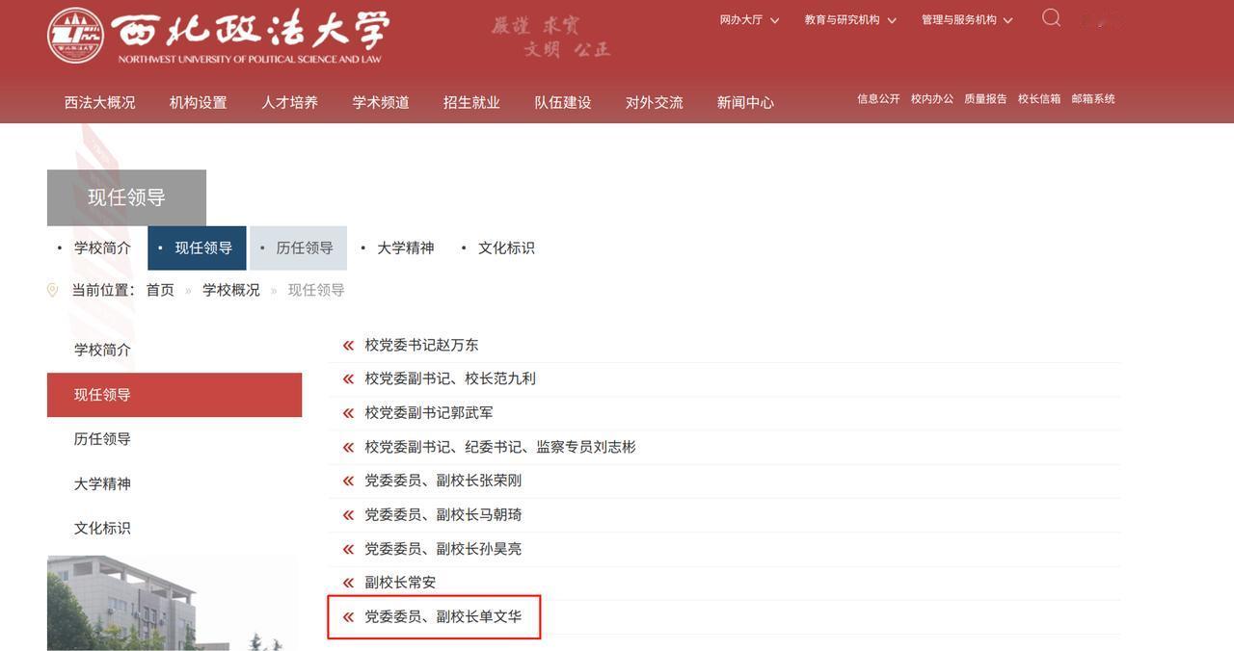Click the double-arrow icon before 副校长常安
Screen dimensions: 1234x651
click(346, 582)
